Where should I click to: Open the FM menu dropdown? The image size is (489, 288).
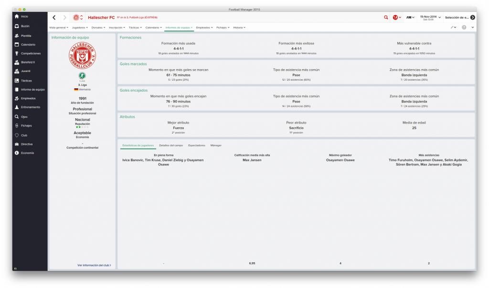pos(410,18)
